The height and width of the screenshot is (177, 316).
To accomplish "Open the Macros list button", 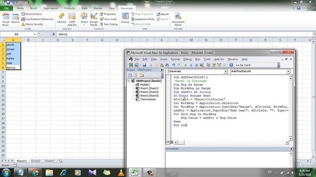I will [15, 19].
